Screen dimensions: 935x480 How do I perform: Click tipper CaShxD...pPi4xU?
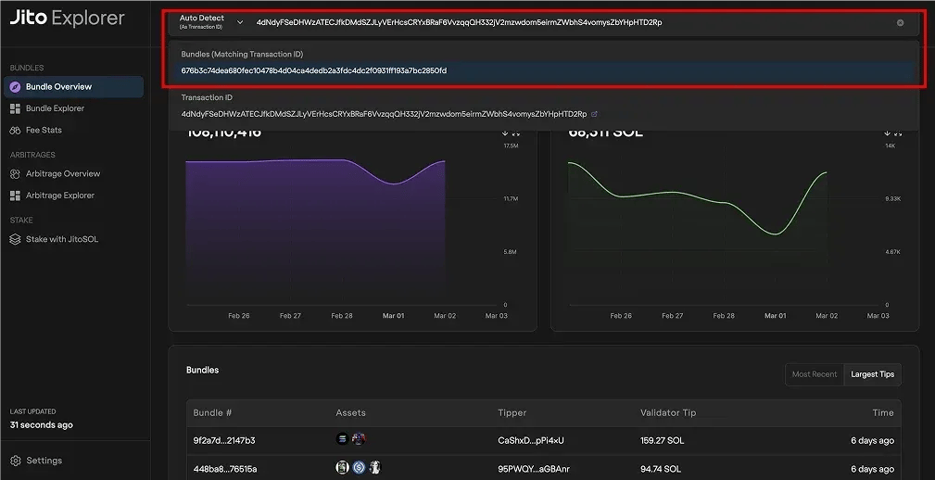pos(531,441)
